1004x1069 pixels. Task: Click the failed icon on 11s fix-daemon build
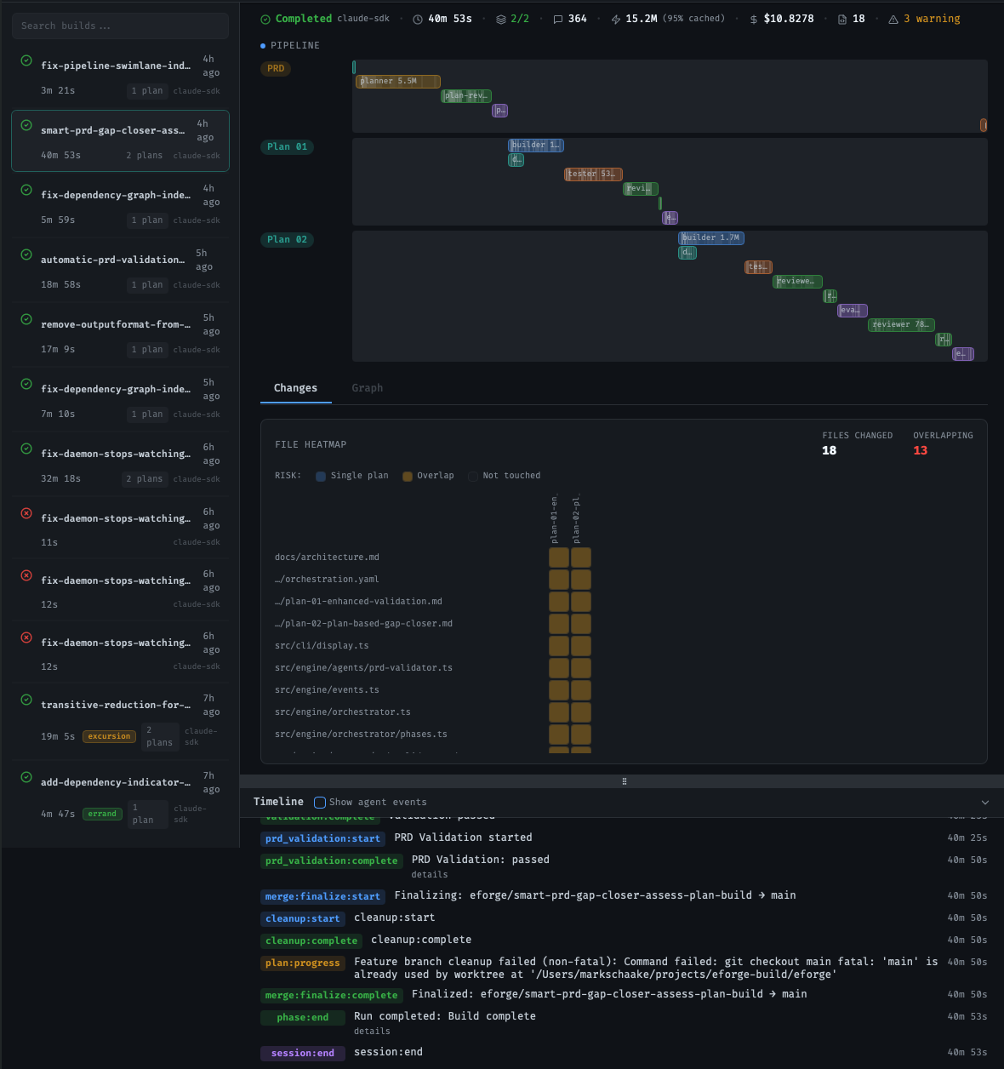click(x=26, y=513)
